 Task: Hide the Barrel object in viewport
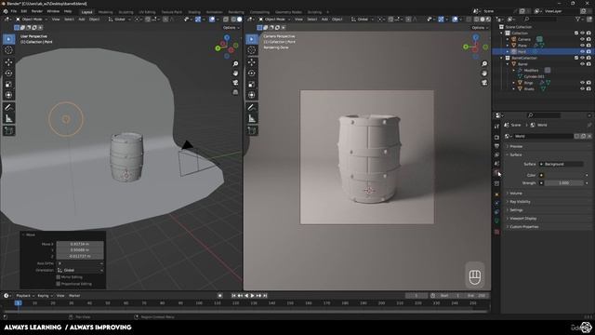click(582, 64)
